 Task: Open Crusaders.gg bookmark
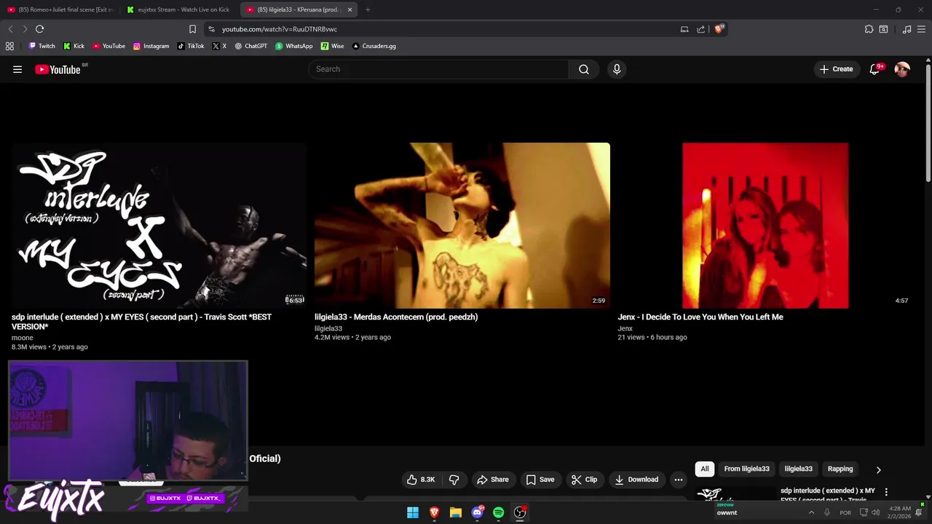pyautogui.click(x=374, y=46)
